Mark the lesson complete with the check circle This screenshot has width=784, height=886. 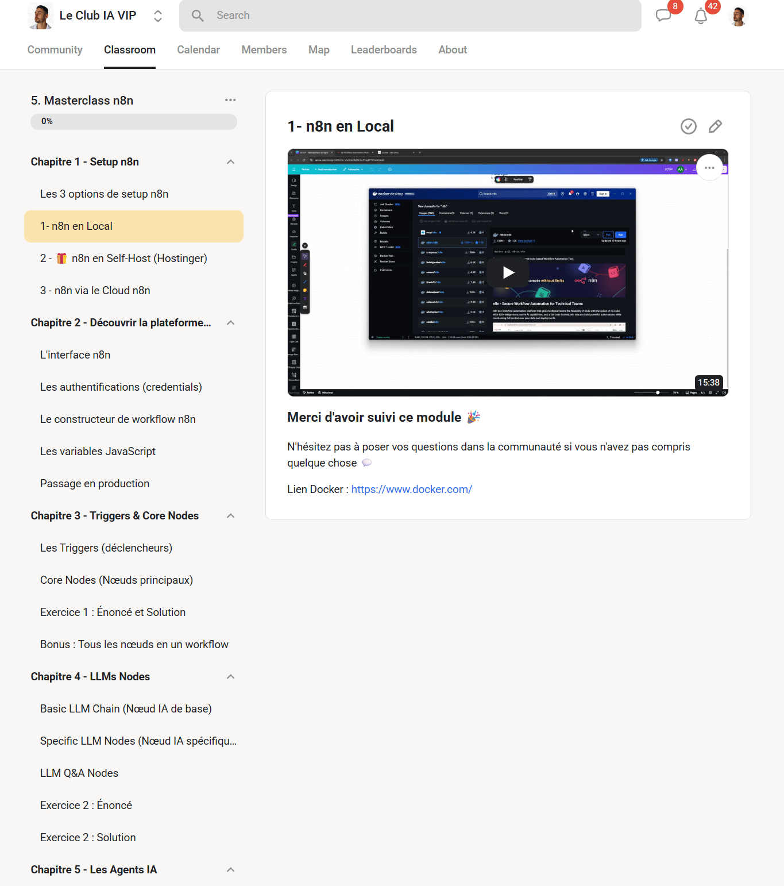coord(689,126)
